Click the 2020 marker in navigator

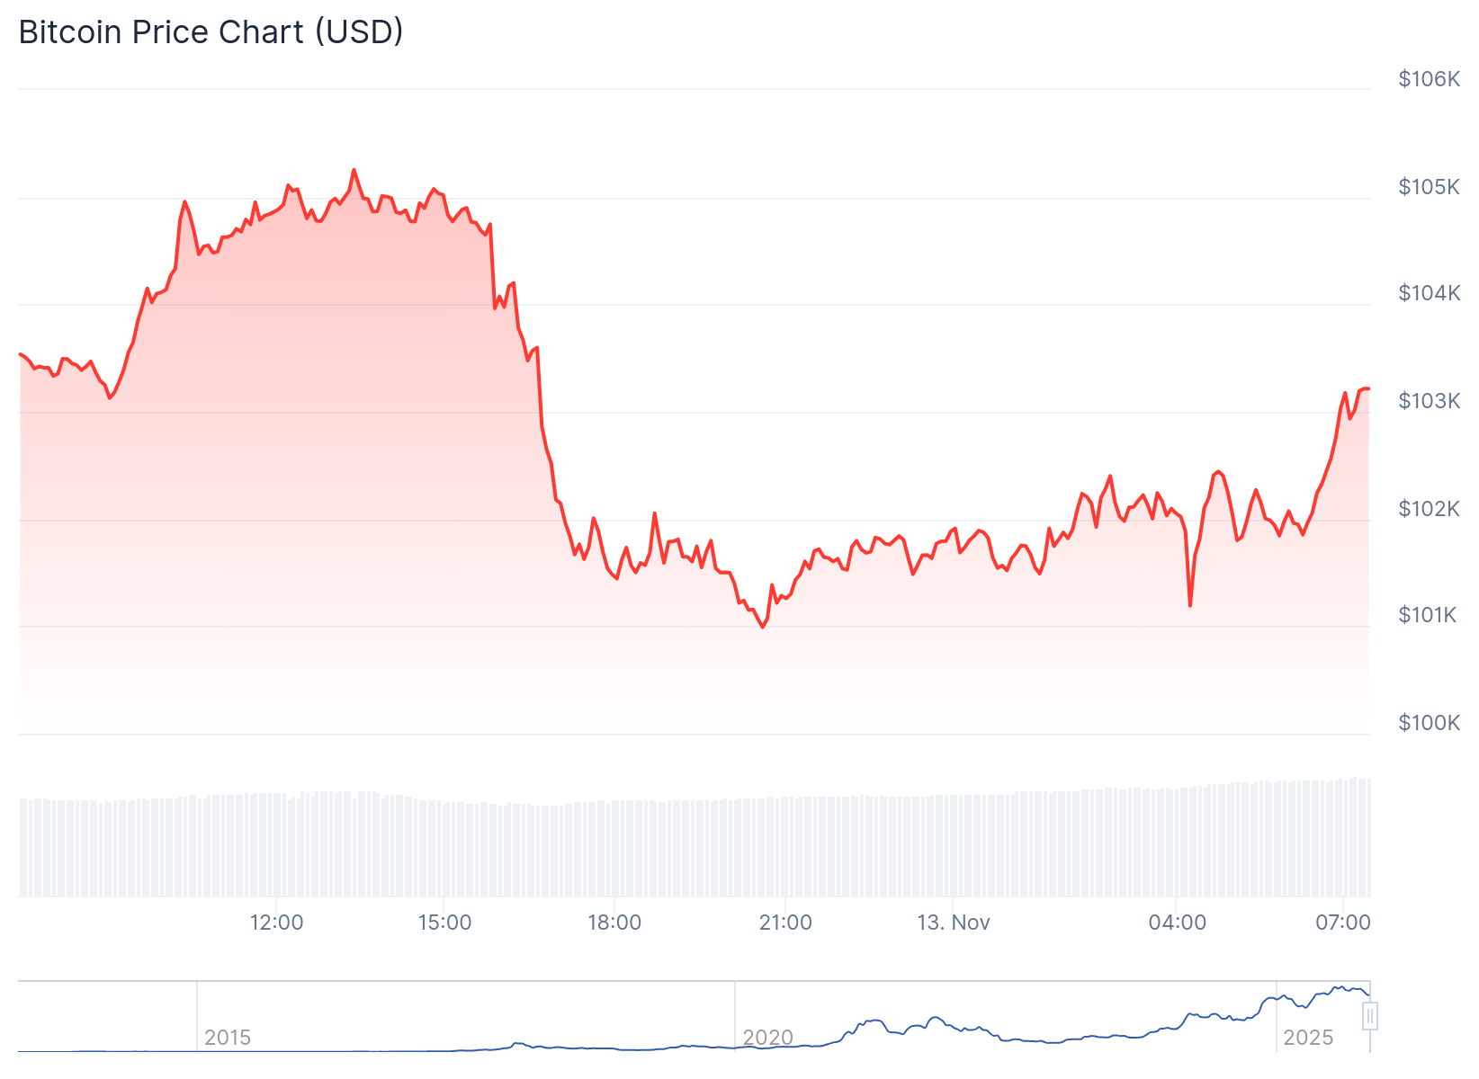767,1038
